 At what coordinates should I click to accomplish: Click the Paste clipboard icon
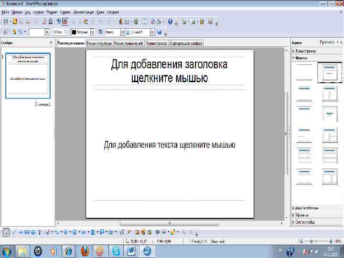[86, 21]
